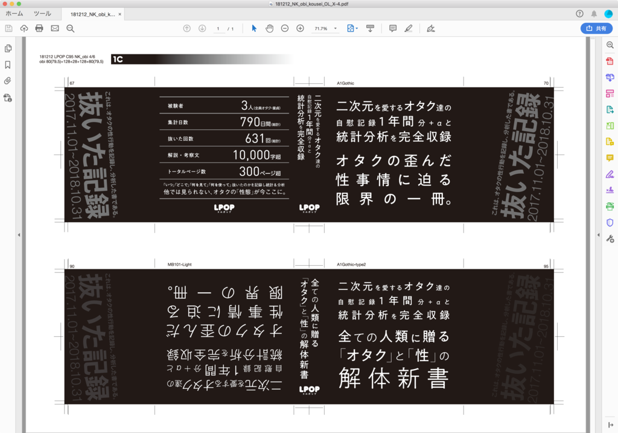Click the page number input field
618x433 pixels.
point(218,29)
